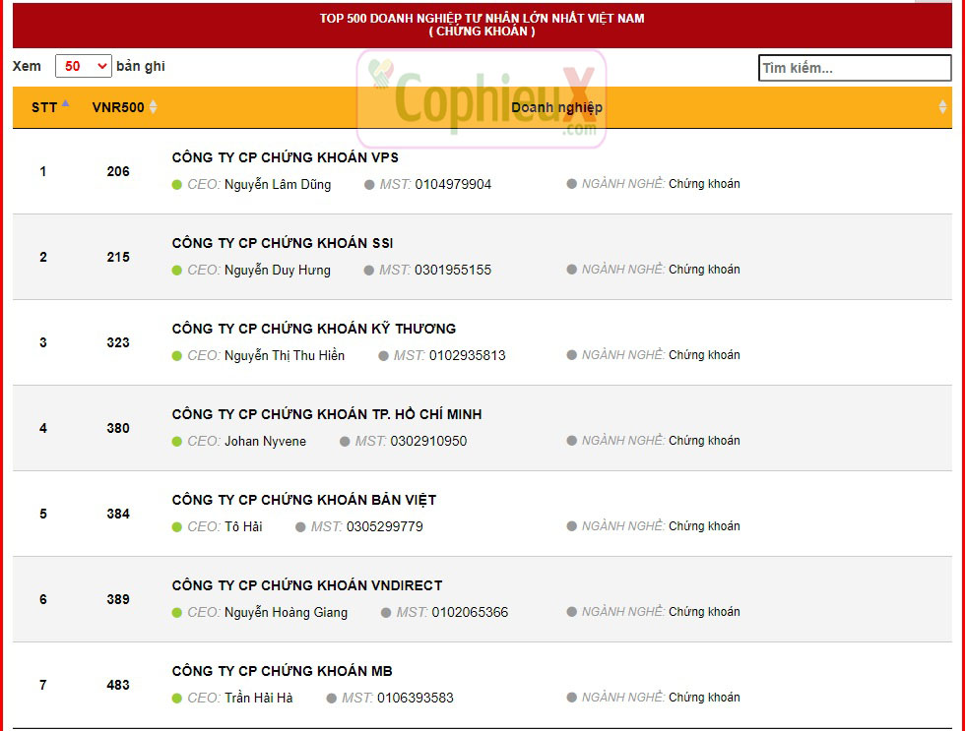Sort by the STT column arrow
Screen dimensions: 966x731
[x=66, y=103]
